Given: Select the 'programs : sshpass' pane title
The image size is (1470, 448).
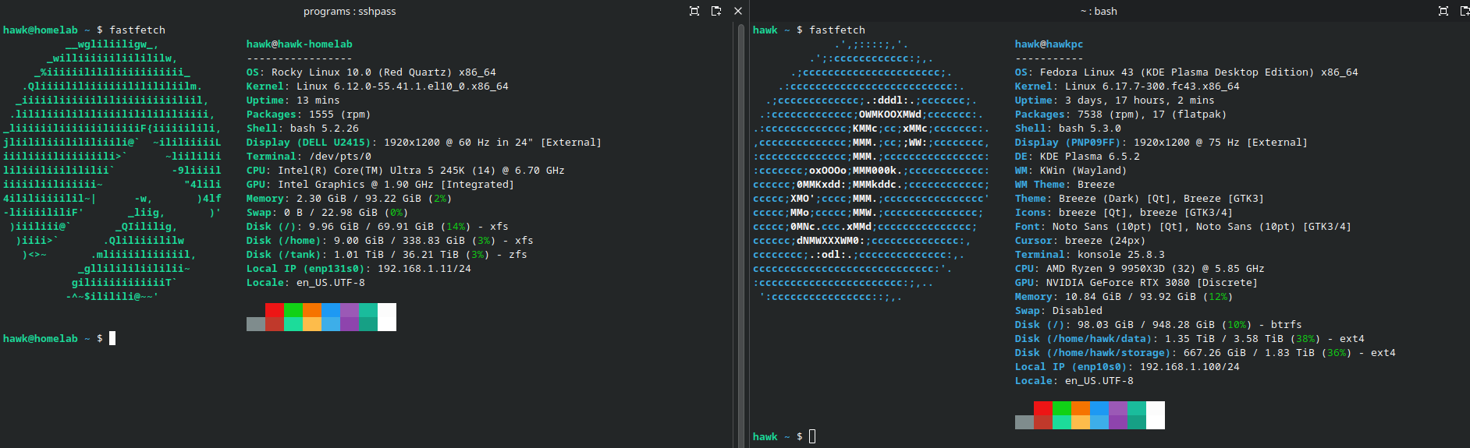Looking at the screenshot, I should click(x=350, y=11).
